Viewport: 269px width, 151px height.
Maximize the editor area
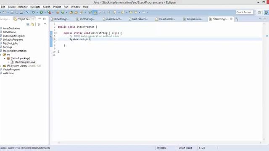[265, 19]
